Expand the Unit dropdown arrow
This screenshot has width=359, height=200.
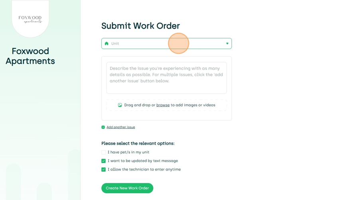[227, 43]
